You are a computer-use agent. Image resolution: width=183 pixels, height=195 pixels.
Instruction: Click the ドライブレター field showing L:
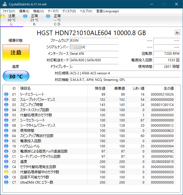tap(94, 67)
